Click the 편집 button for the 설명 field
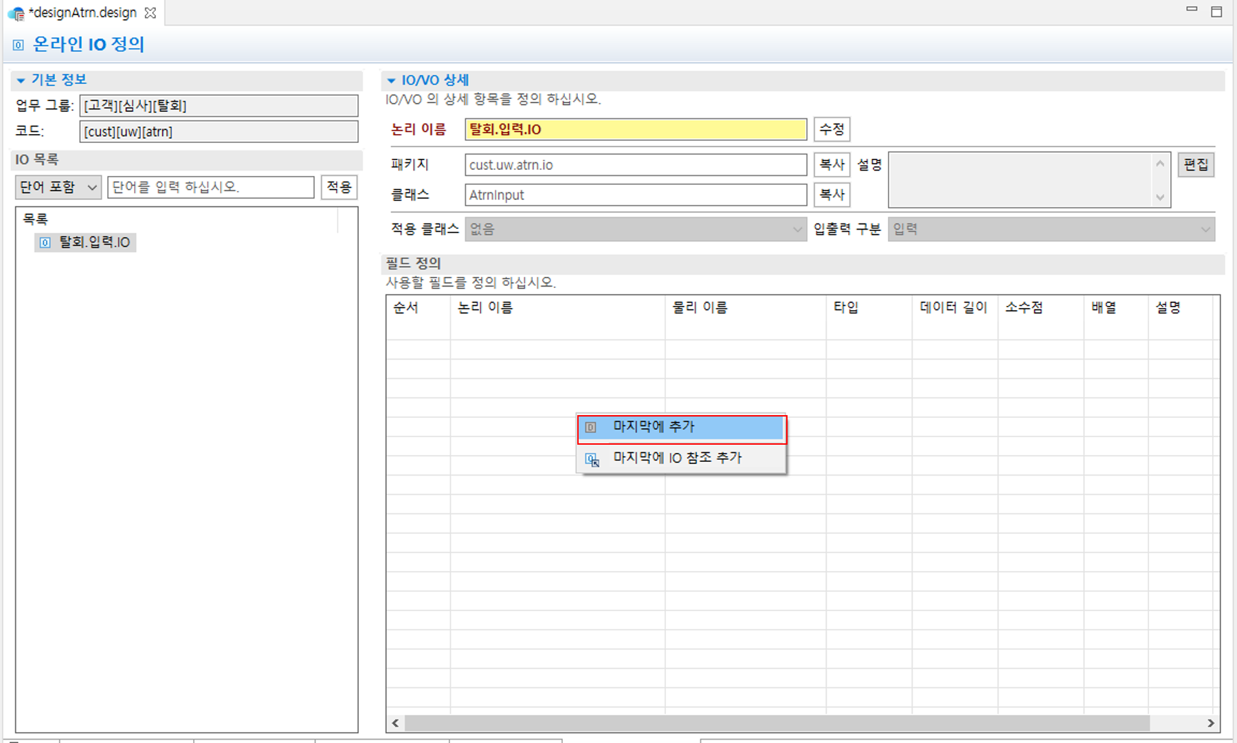The height and width of the screenshot is (743, 1237). (x=1196, y=164)
